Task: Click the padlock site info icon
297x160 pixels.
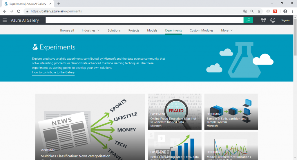Action: pos(27,11)
